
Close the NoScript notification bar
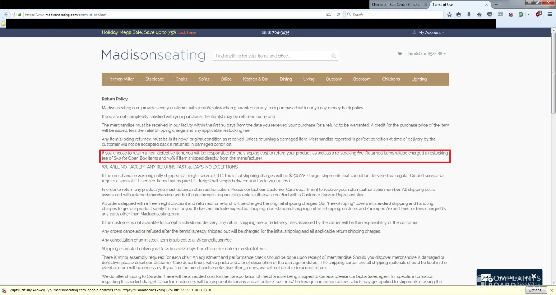[552, 290]
